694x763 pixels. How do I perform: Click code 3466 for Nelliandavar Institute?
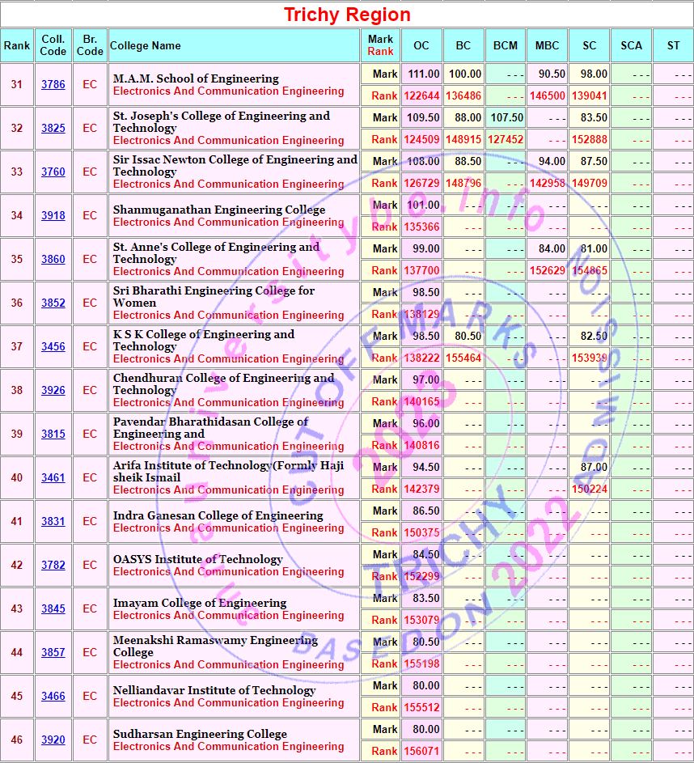(x=53, y=697)
